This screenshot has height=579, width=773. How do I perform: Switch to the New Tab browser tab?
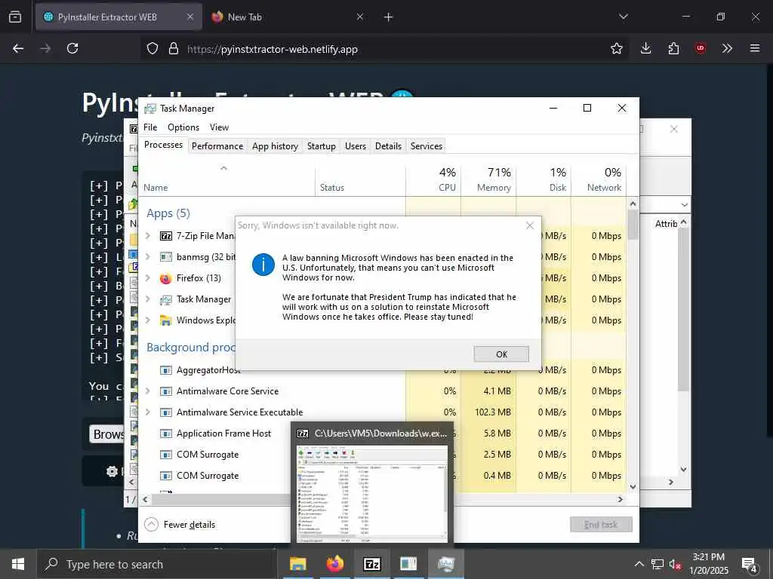pyautogui.click(x=287, y=17)
